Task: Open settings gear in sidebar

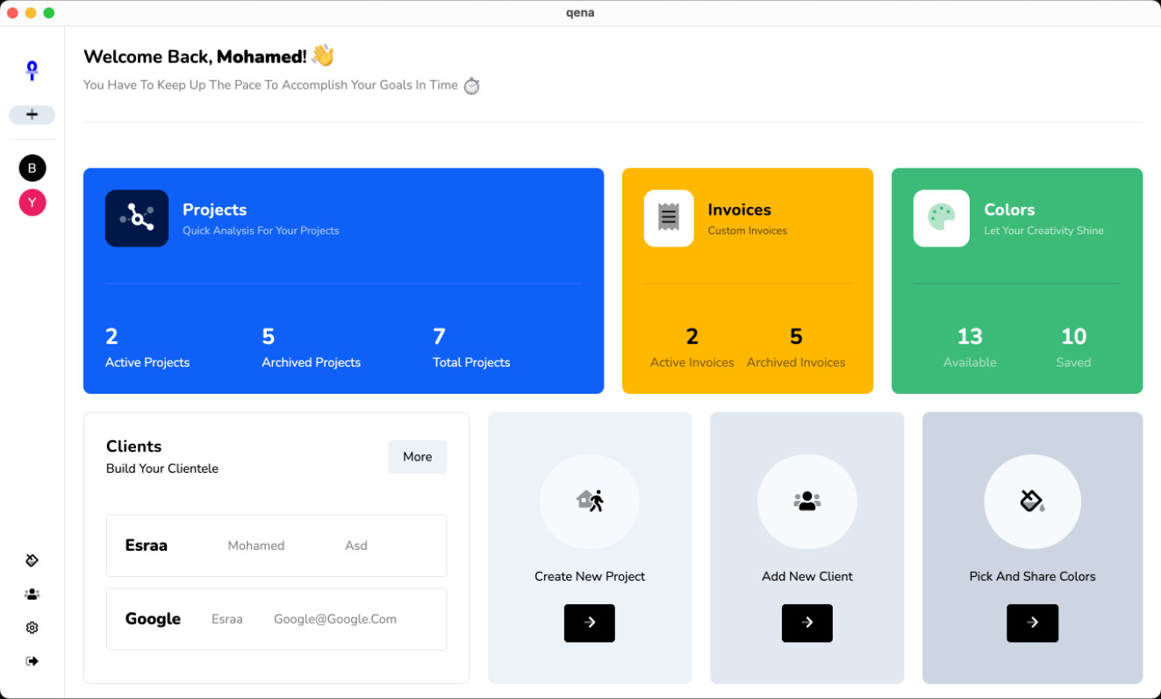Action: click(x=32, y=628)
